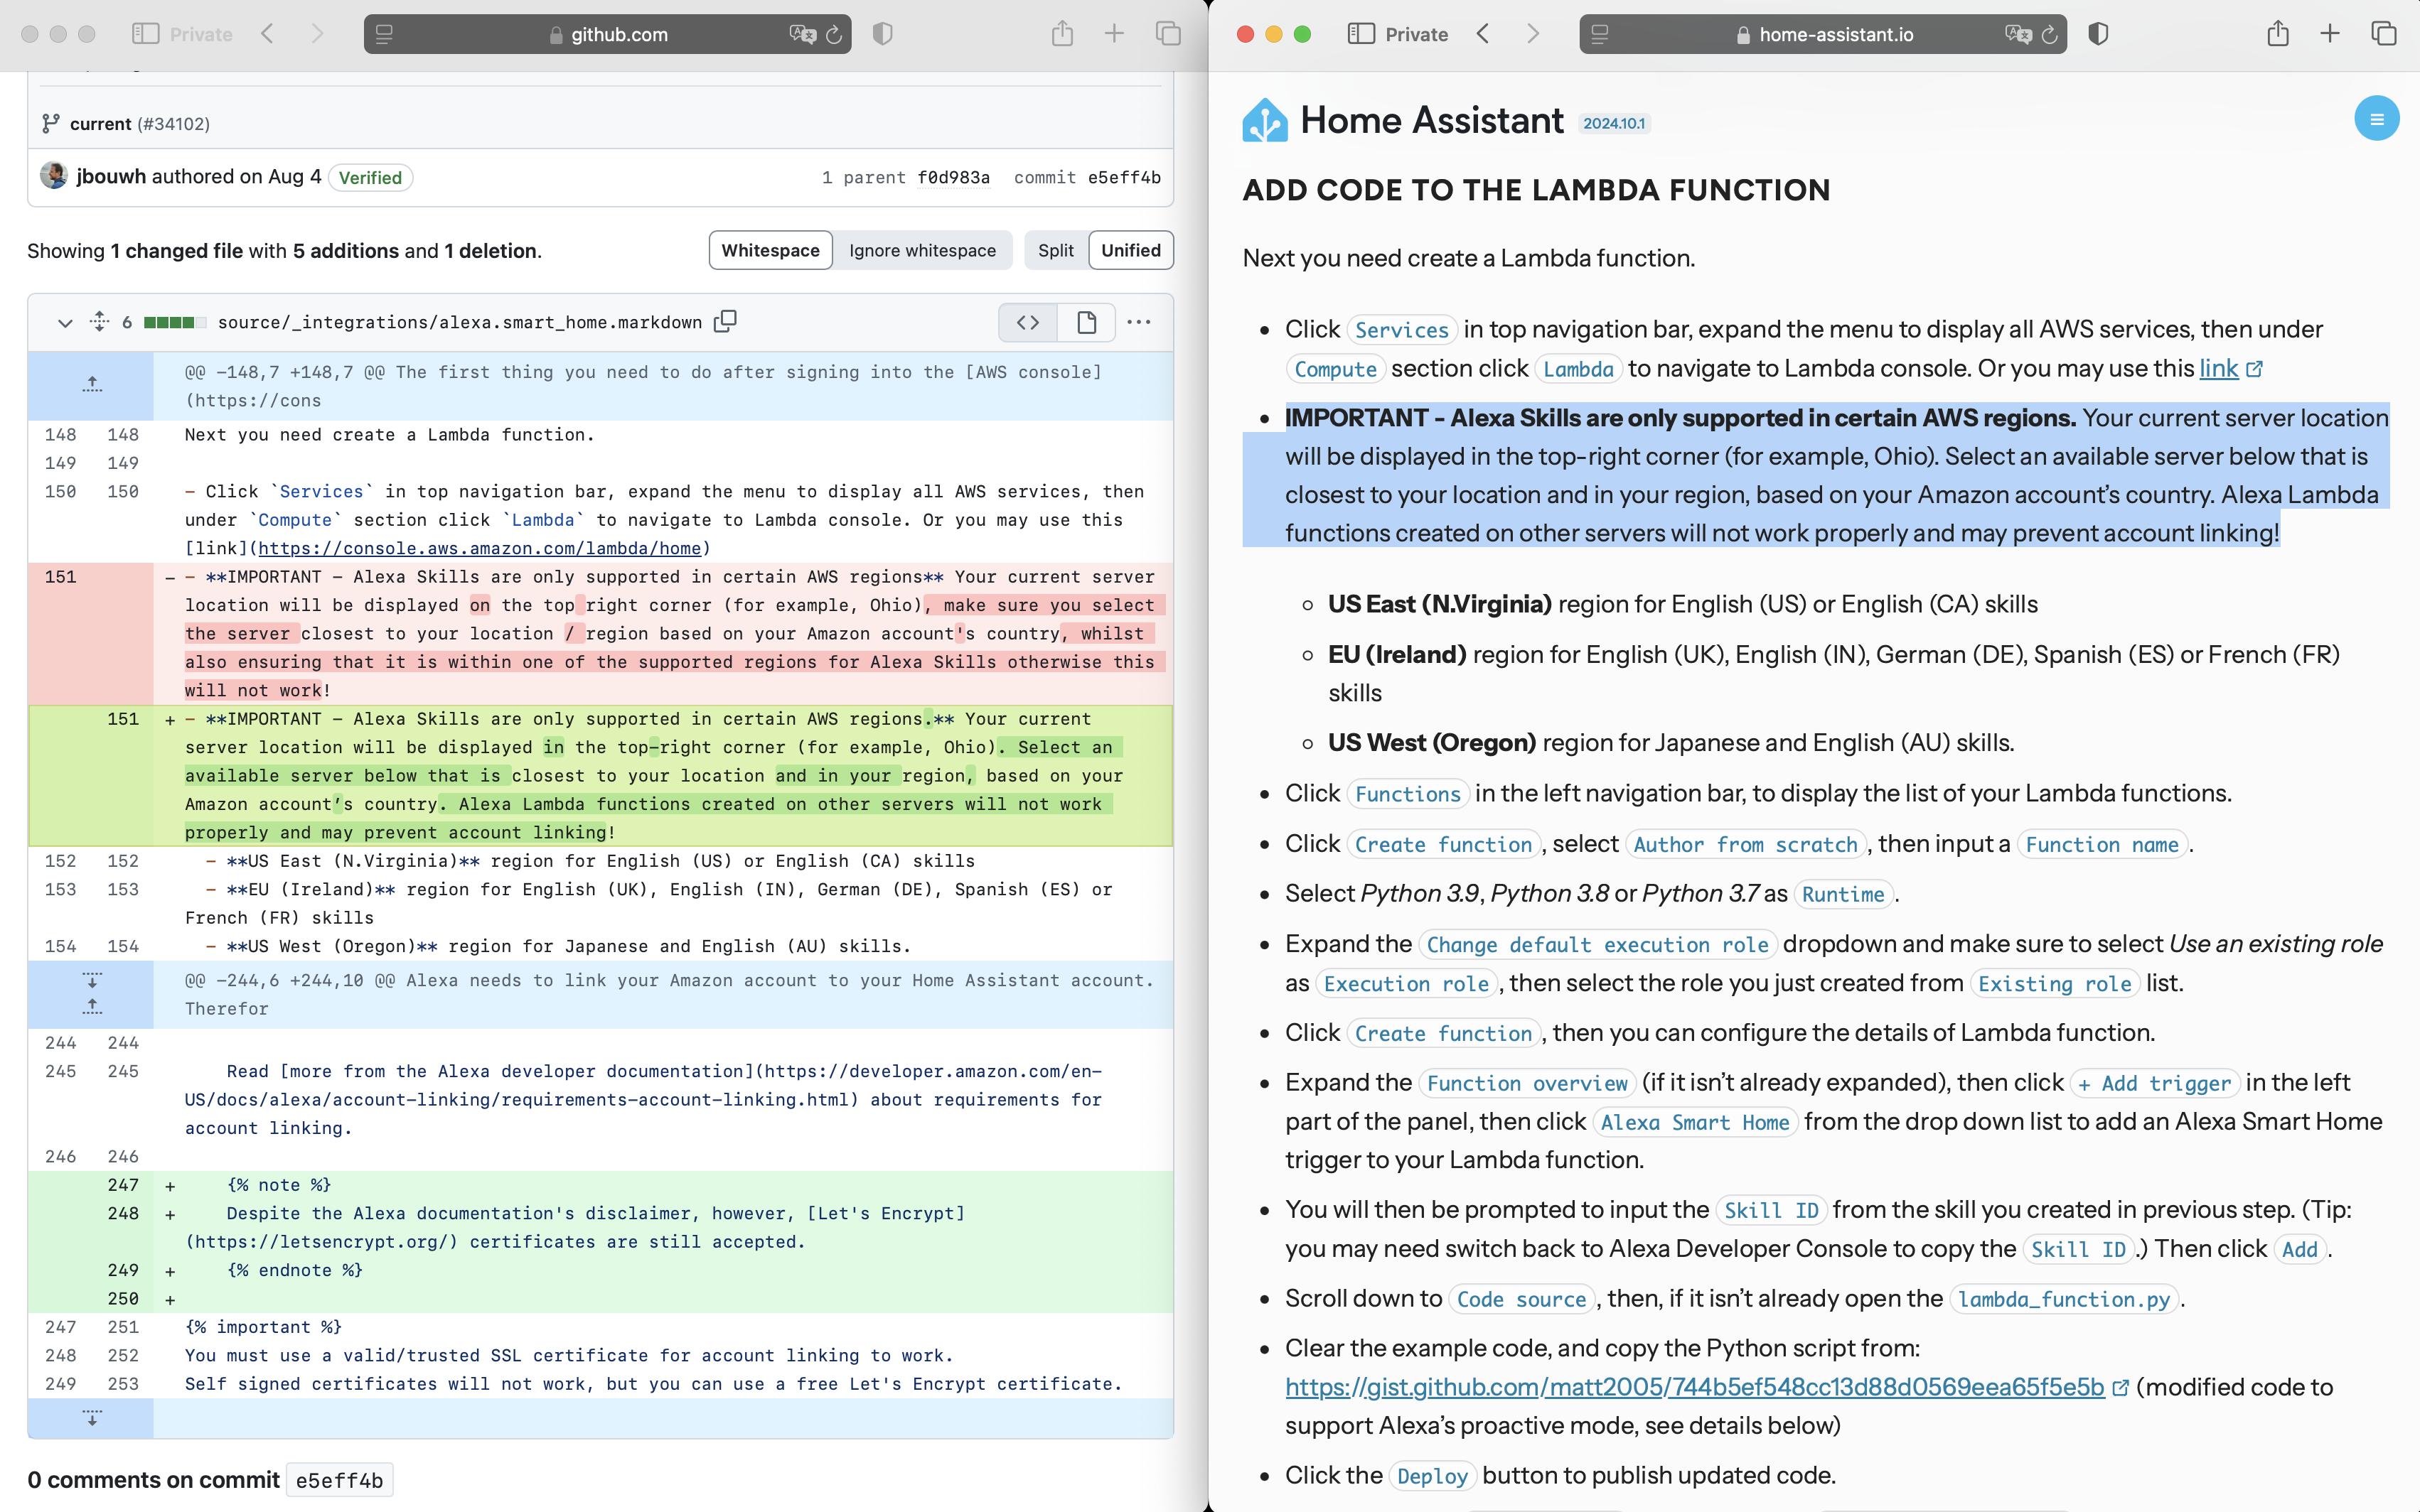The image size is (2420, 1512).
Task: Open Home Assistant blue hamburger menu
Action: (x=2376, y=119)
